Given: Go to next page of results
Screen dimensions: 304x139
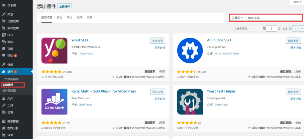Looking at the screenshot, I should [x=295, y=28].
